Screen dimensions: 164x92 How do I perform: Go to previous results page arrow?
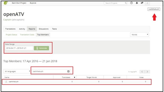[x=142, y=72]
